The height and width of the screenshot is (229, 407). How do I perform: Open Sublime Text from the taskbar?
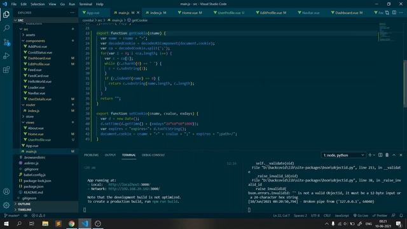pos(59,223)
